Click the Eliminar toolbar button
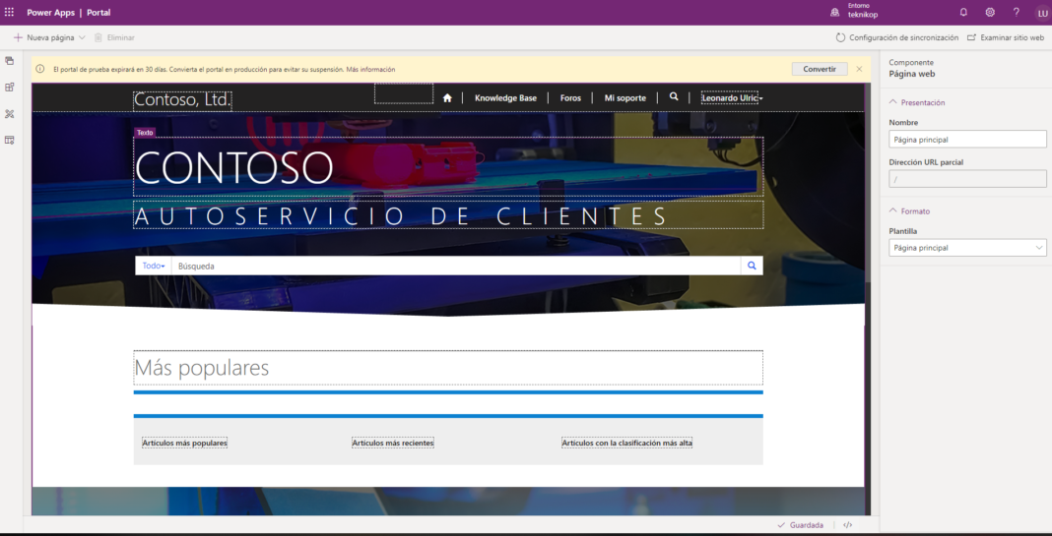 pos(114,37)
